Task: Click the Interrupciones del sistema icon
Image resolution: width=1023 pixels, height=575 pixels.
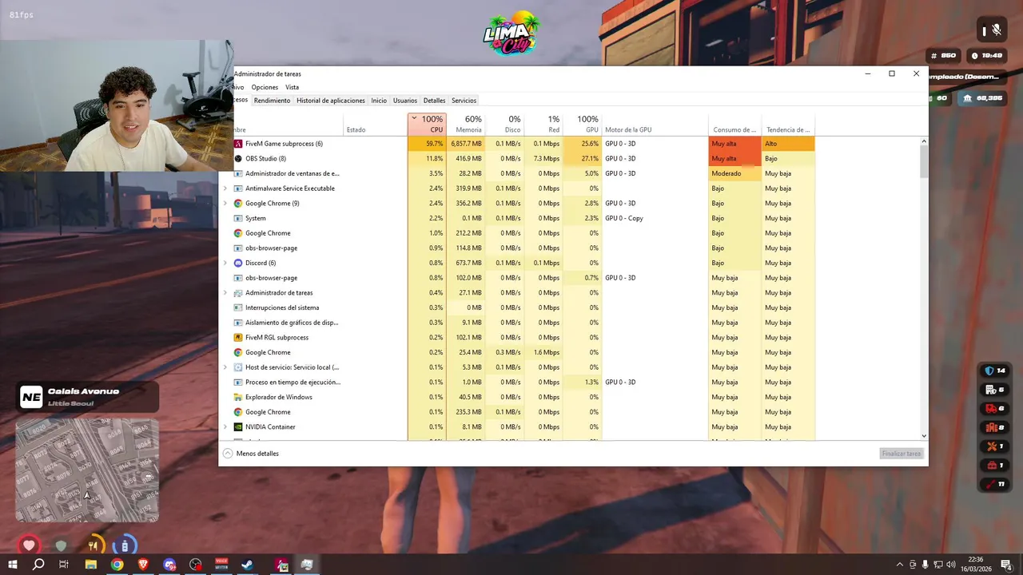Action: (238, 307)
